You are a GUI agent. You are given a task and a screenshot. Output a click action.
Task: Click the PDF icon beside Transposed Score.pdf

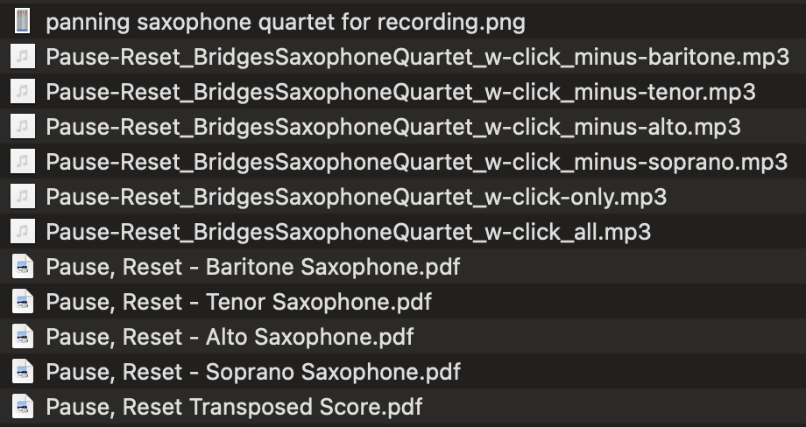pyautogui.click(x=23, y=407)
